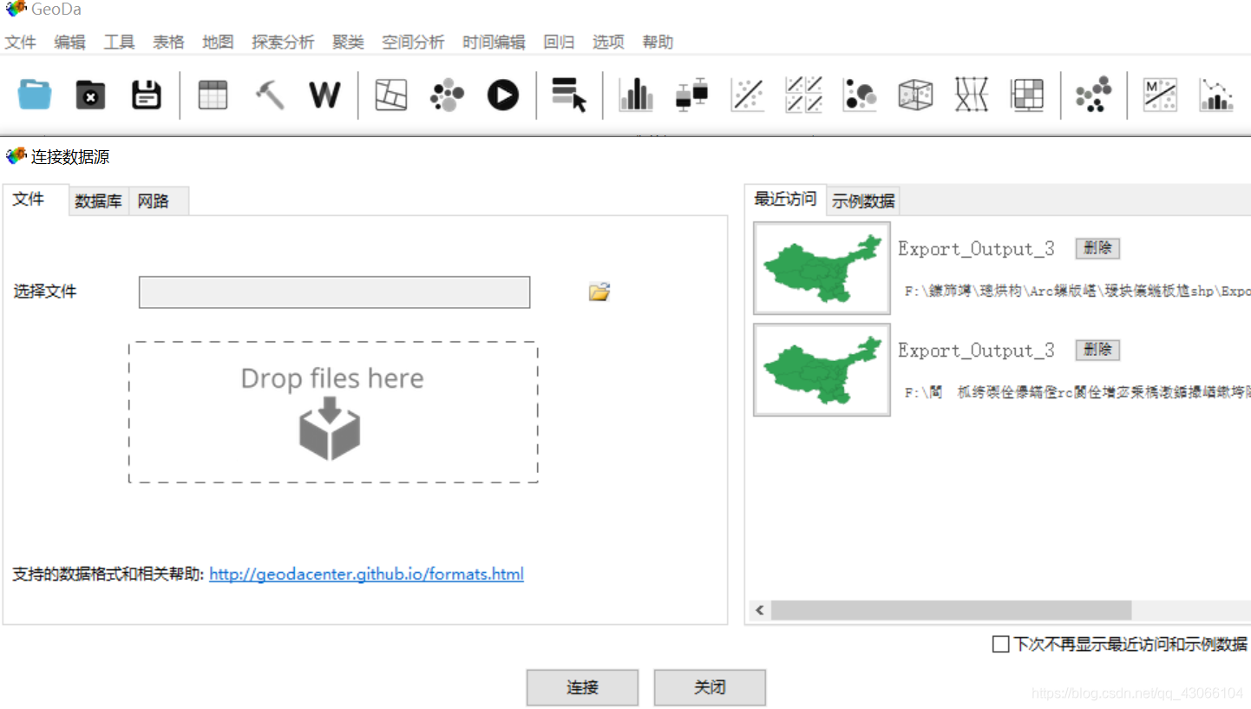This screenshot has height=709, width=1251.
Task: Open the 探索分析 menu
Action: 283,42
